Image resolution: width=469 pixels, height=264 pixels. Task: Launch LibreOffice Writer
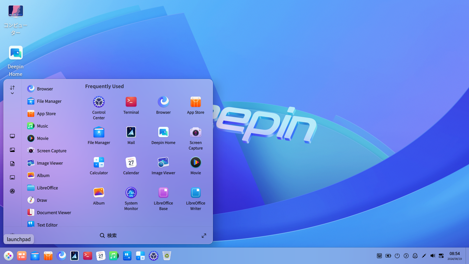pos(195,195)
